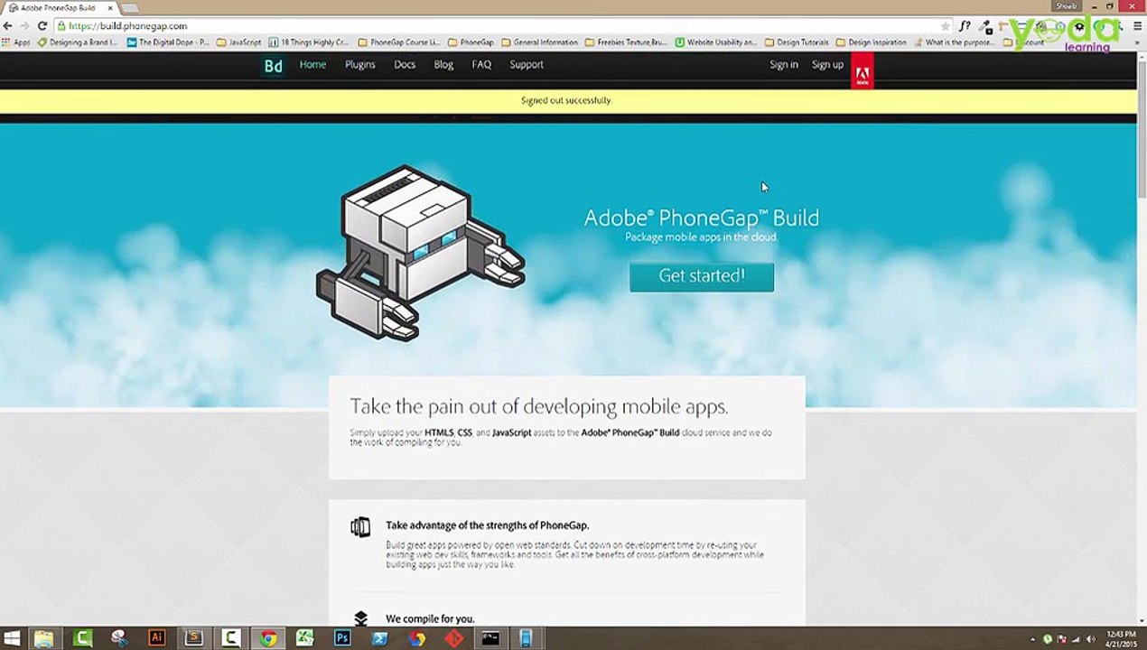
Task: Open File Explorer from the taskbar
Action: click(43, 639)
